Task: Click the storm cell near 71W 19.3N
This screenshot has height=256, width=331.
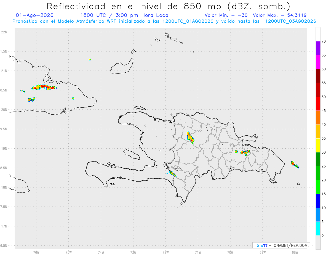Action: [190, 138]
